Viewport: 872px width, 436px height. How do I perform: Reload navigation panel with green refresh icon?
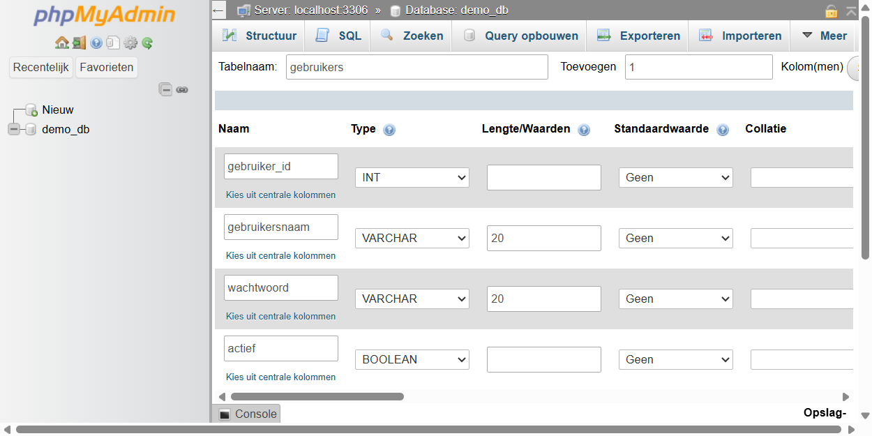147,43
